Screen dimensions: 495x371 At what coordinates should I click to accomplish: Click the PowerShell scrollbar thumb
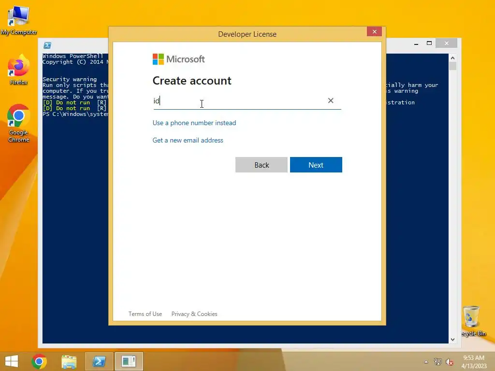pos(452,66)
